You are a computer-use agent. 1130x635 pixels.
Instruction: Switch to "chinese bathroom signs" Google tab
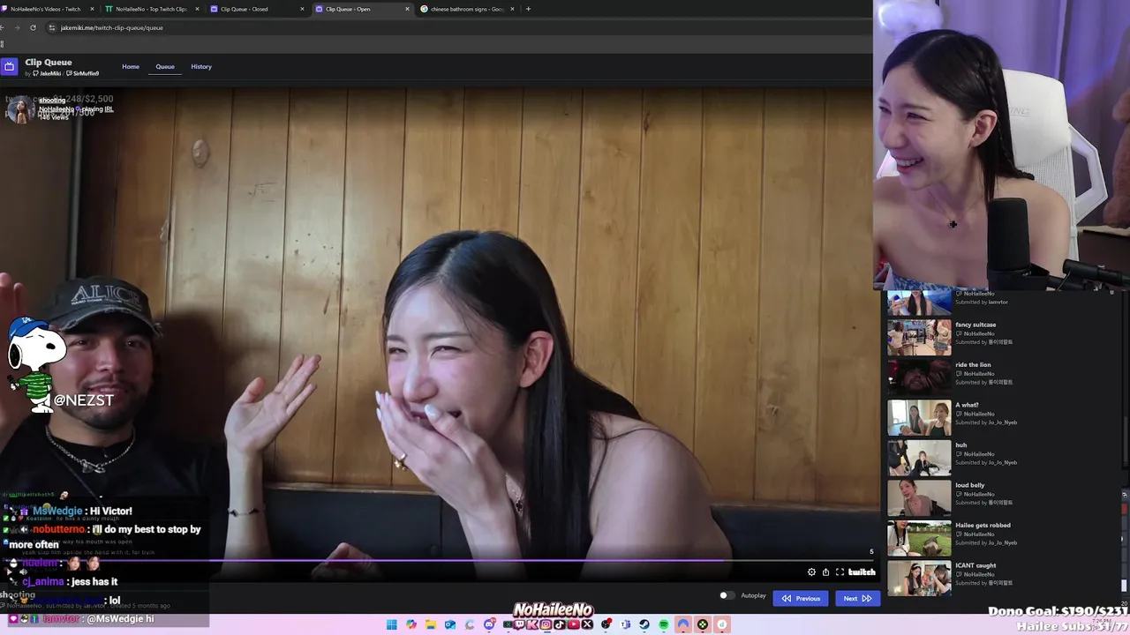click(466, 9)
